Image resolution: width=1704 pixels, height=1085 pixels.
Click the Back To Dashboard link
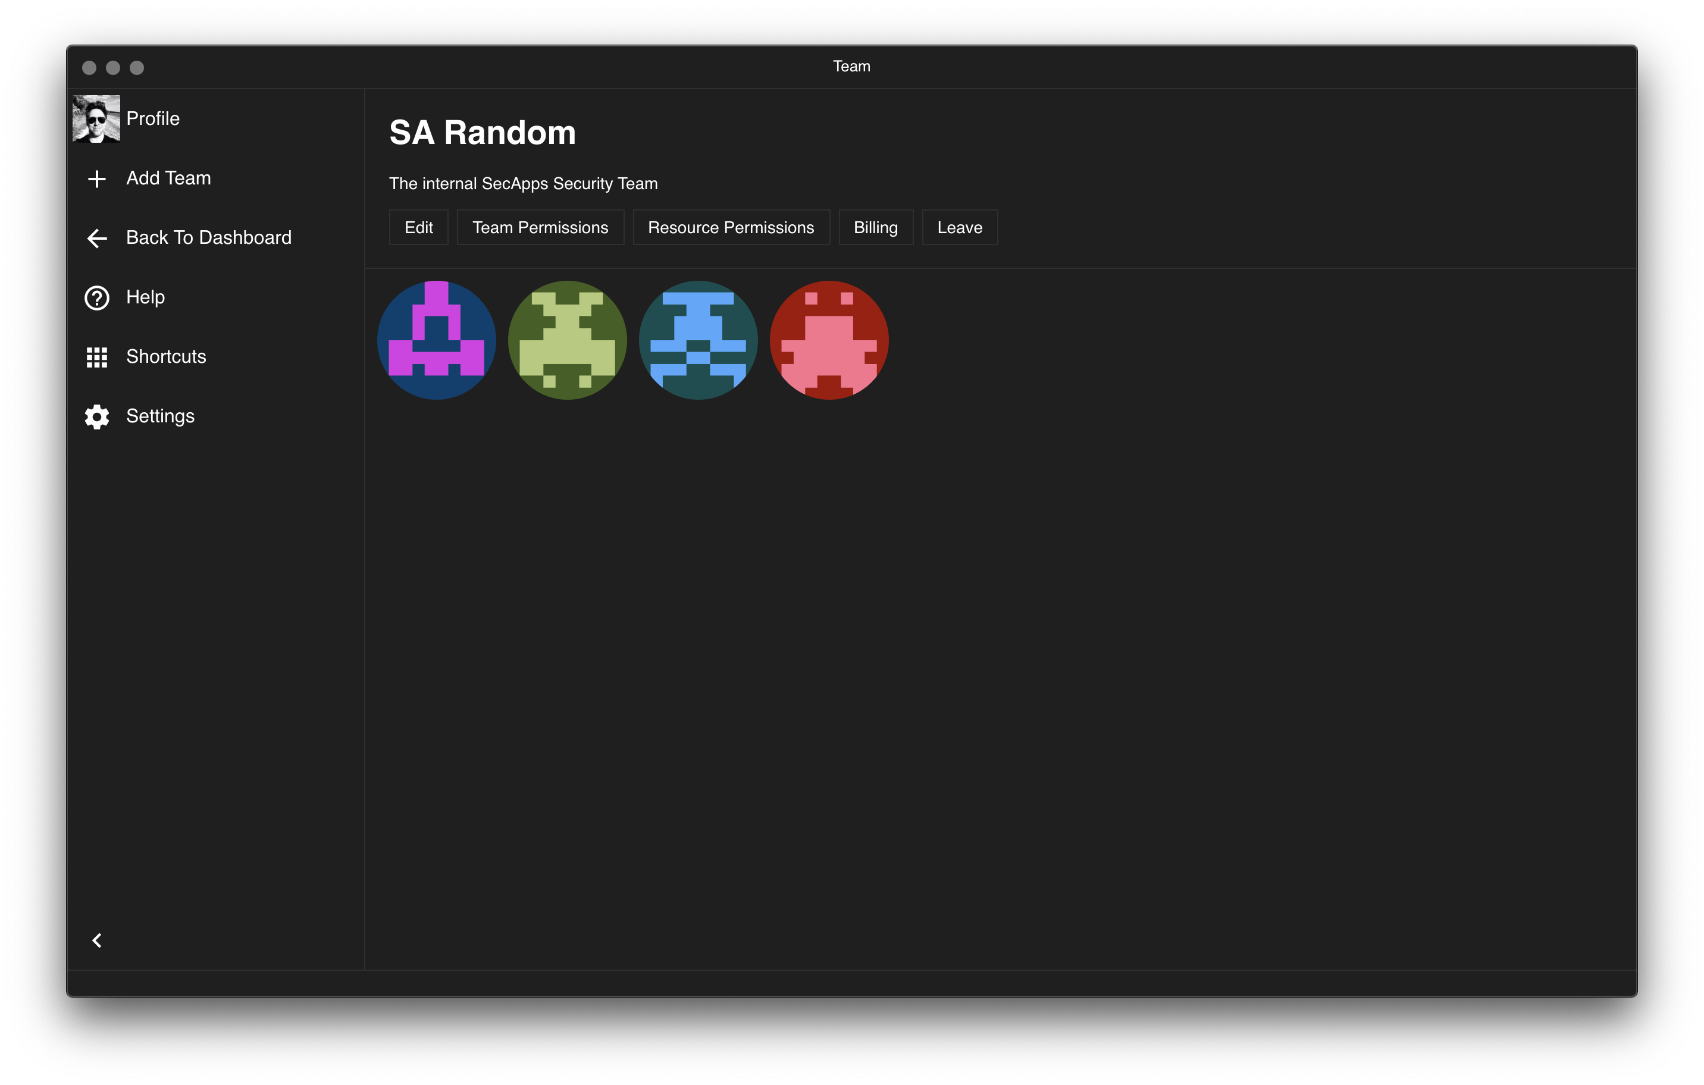208,238
